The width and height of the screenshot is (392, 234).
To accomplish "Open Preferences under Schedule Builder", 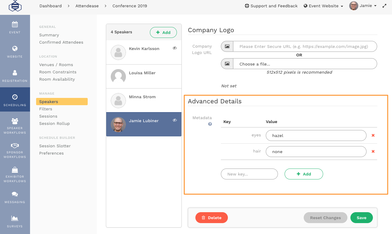I will click(52, 153).
